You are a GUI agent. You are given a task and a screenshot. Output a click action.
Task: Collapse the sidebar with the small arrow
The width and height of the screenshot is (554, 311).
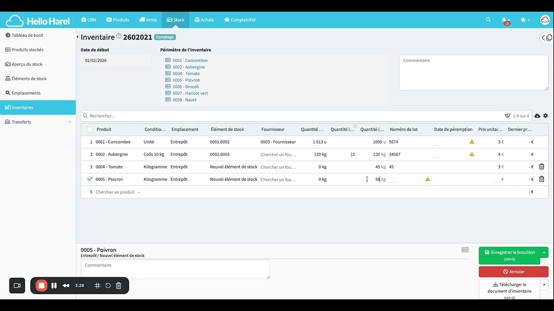coord(77,37)
